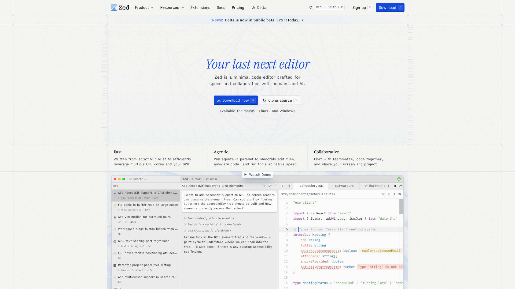Click the search icon beside List crates/gpui/src/platform/
Image resolution: width=515 pixels, height=289 pixels.
point(185,231)
